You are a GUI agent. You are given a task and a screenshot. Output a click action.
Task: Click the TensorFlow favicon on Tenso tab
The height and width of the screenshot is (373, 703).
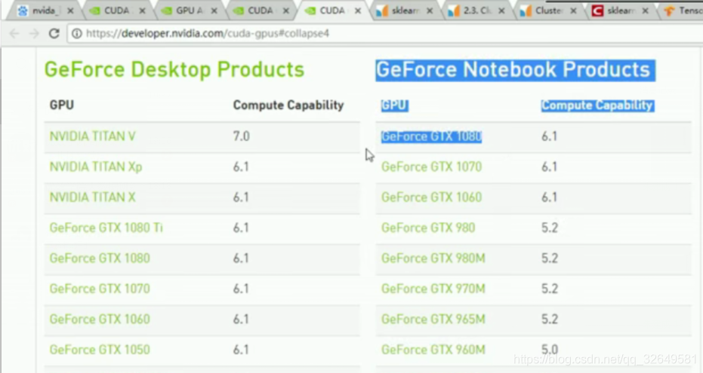[669, 11]
